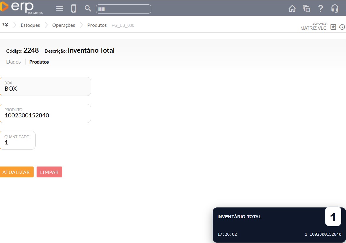Open the multiple windows icon
This screenshot has height=243, width=346.
pyautogui.click(x=306, y=9)
